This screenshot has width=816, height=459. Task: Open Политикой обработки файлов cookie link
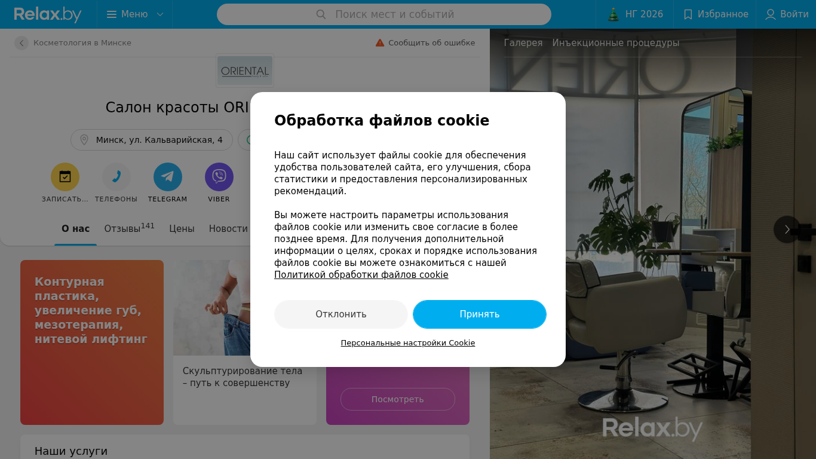click(361, 275)
